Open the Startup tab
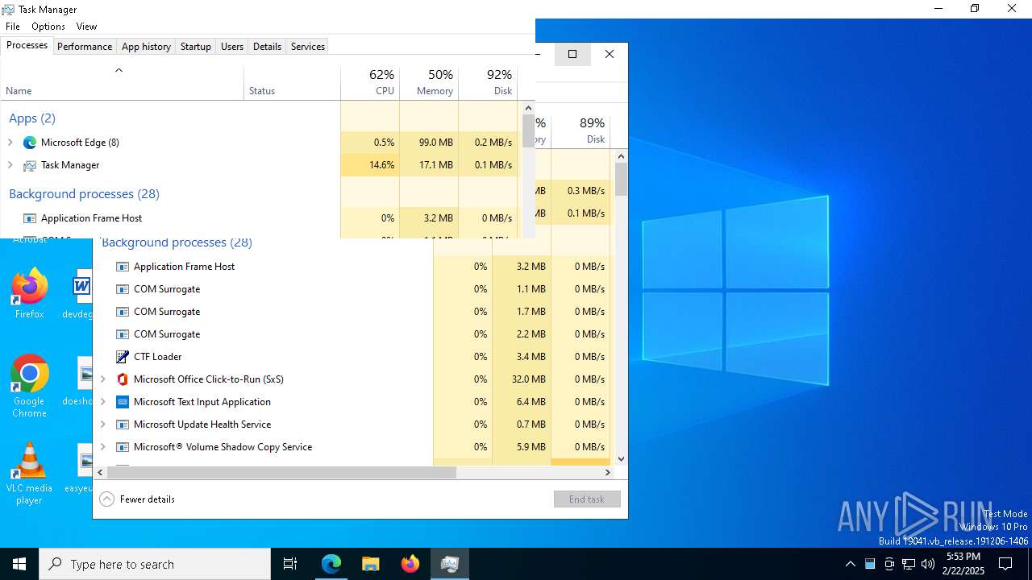The height and width of the screenshot is (580, 1032). click(x=195, y=47)
